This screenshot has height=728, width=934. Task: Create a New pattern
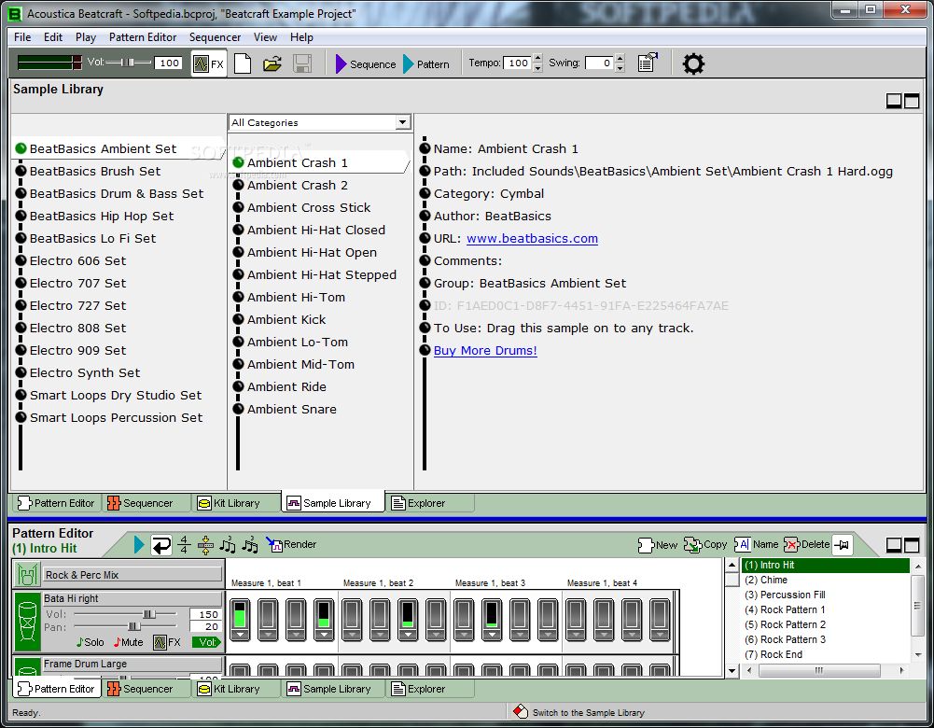pyautogui.click(x=657, y=544)
